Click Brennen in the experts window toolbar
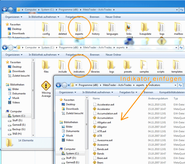Image resolution: width=185 pixels, height=164 pixels. point(95,55)
